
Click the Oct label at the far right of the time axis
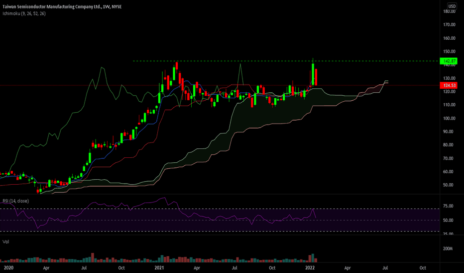423,268
